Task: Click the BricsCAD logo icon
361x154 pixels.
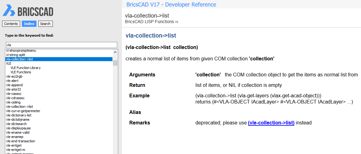Action: coord(9,10)
